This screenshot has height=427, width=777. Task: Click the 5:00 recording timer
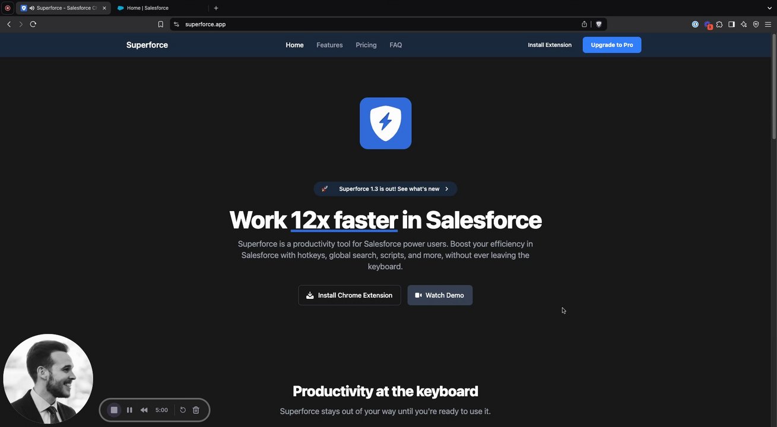pos(161,410)
